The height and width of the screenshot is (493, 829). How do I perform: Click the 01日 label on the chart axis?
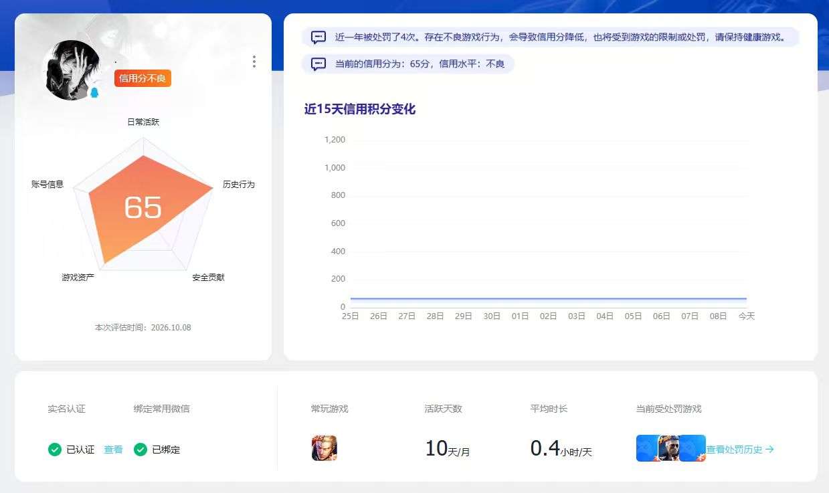520,316
